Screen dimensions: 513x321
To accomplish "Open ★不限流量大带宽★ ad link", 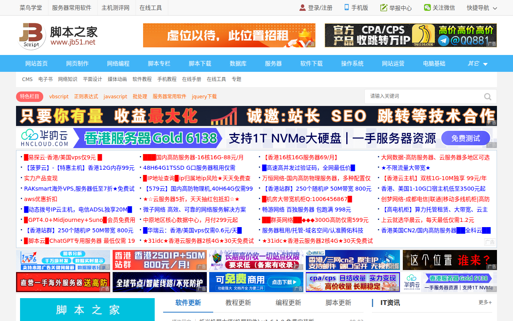I will (x=406, y=168).
